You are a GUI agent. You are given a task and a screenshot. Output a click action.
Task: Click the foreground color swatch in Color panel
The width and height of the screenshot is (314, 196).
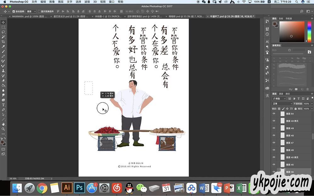pyautogui.click(x=274, y=24)
